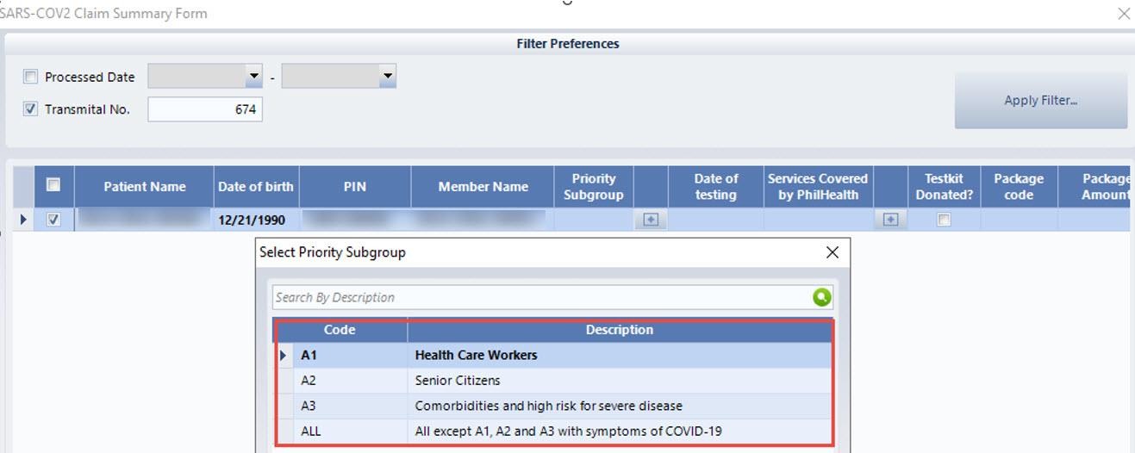
Task: Tick the Testkit Donated checkbox
Action: (x=944, y=220)
